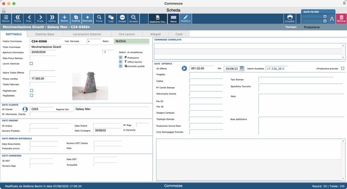Uncheck T Ufficio tecnico sector
Viewport: 347px width, 189px height.
[121, 62]
